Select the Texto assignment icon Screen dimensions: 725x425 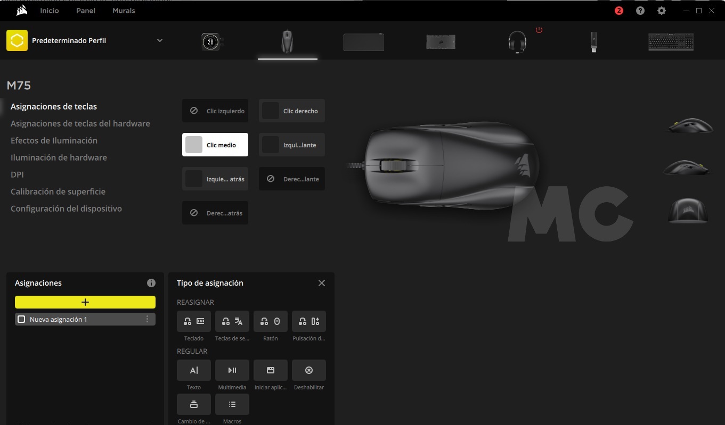(194, 370)
